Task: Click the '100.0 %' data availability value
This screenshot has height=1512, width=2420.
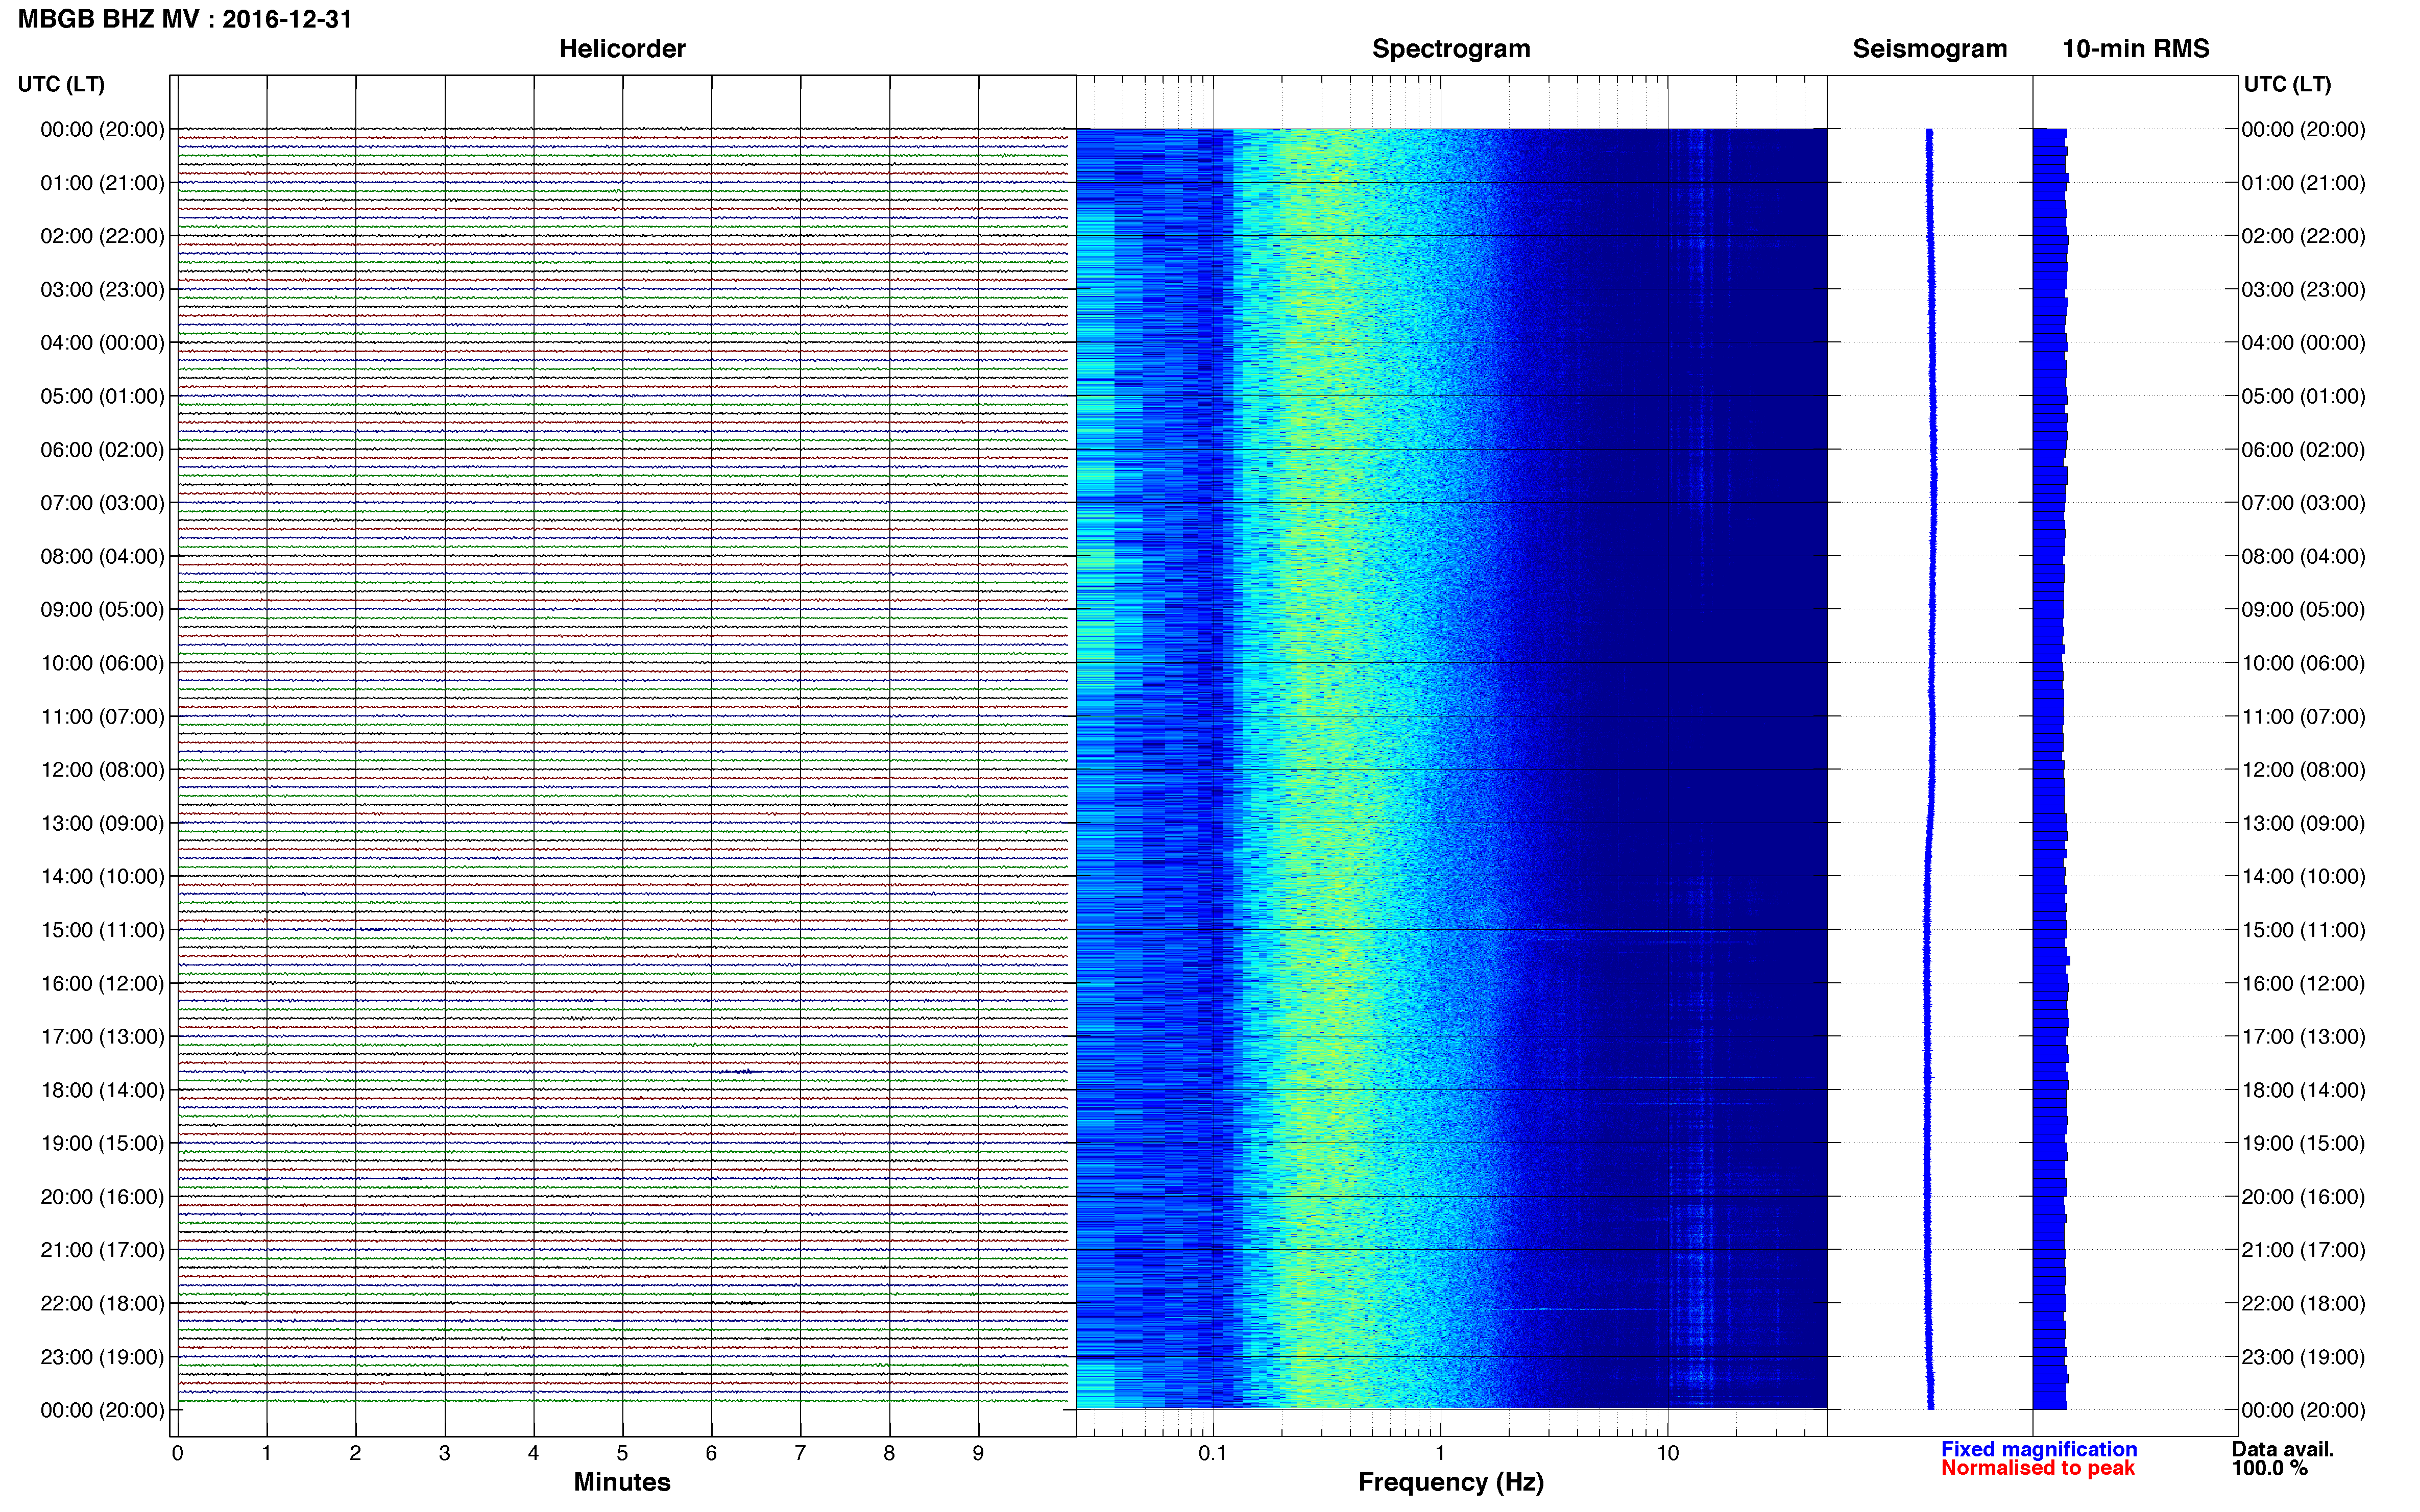Action: coord(2270,1468)
